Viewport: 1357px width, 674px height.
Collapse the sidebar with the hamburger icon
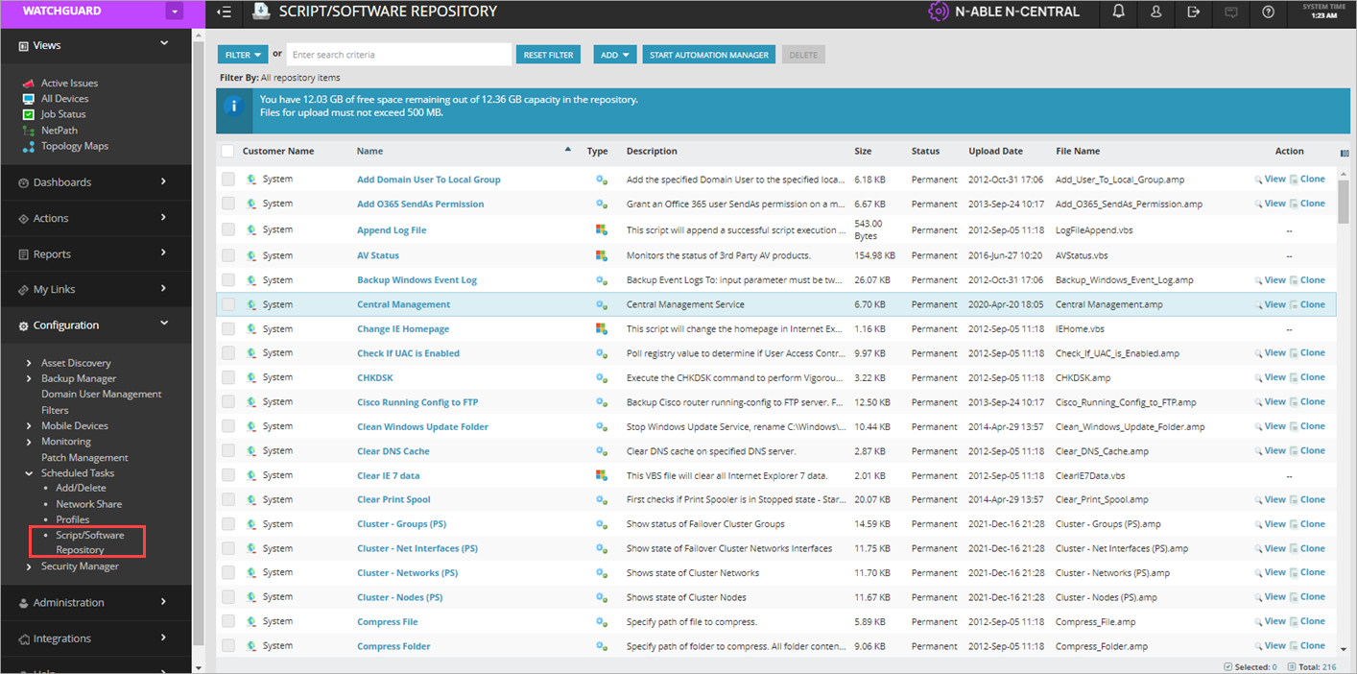(x=224, y=13)
